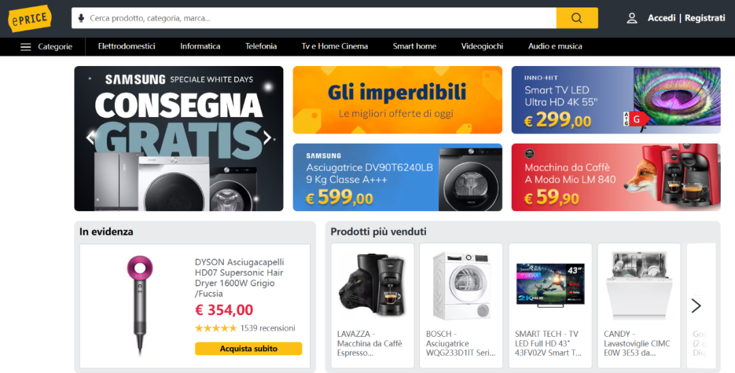Open the Dyson review star rating
The height and width of the screenshot is (373, 735).
216,328
